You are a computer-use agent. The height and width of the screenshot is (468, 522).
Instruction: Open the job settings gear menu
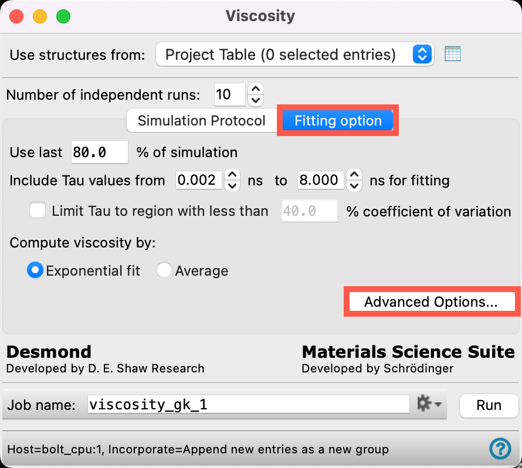(x=429, y=403)
